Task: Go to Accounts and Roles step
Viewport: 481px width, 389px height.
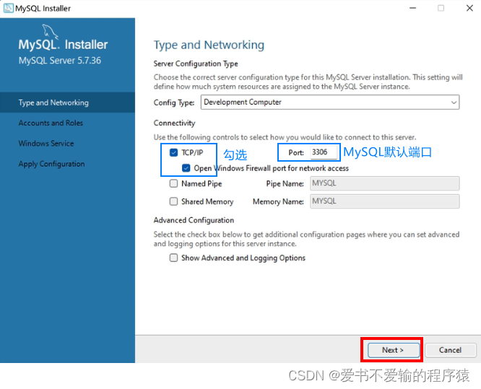Action: (x=51, y=123)
